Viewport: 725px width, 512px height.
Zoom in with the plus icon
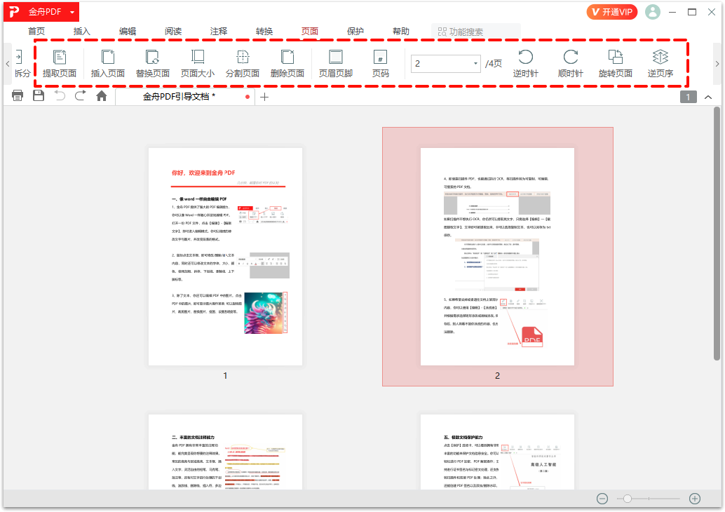click(x=694, y=498)
